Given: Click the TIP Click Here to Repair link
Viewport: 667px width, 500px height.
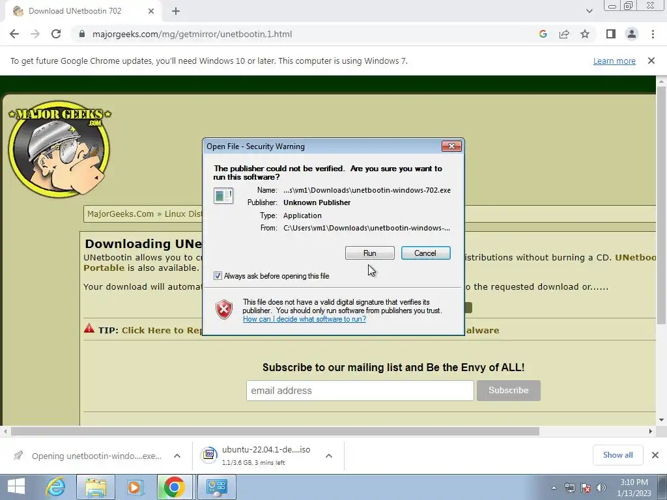Looking at the screenshot, I should [162, 330].
